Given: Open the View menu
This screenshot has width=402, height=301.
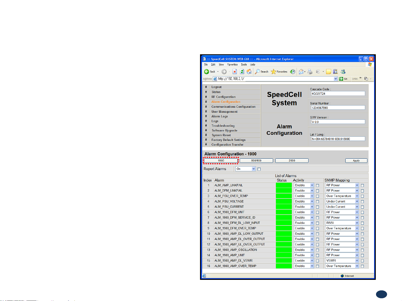Looking at the screenshot, I should coord(221,64).
